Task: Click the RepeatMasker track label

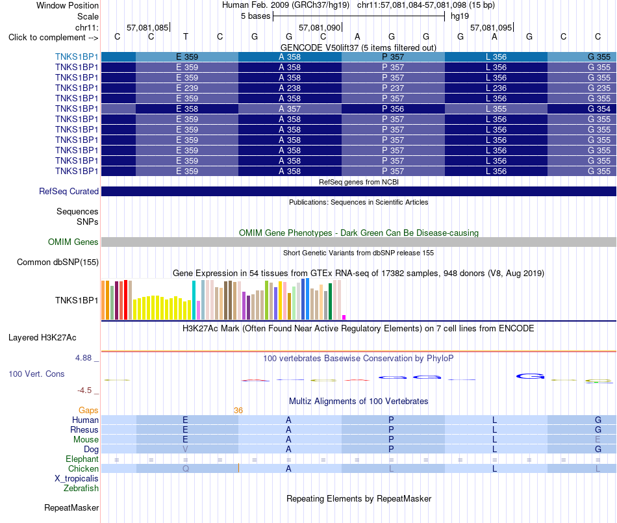Action: [71, 507]
